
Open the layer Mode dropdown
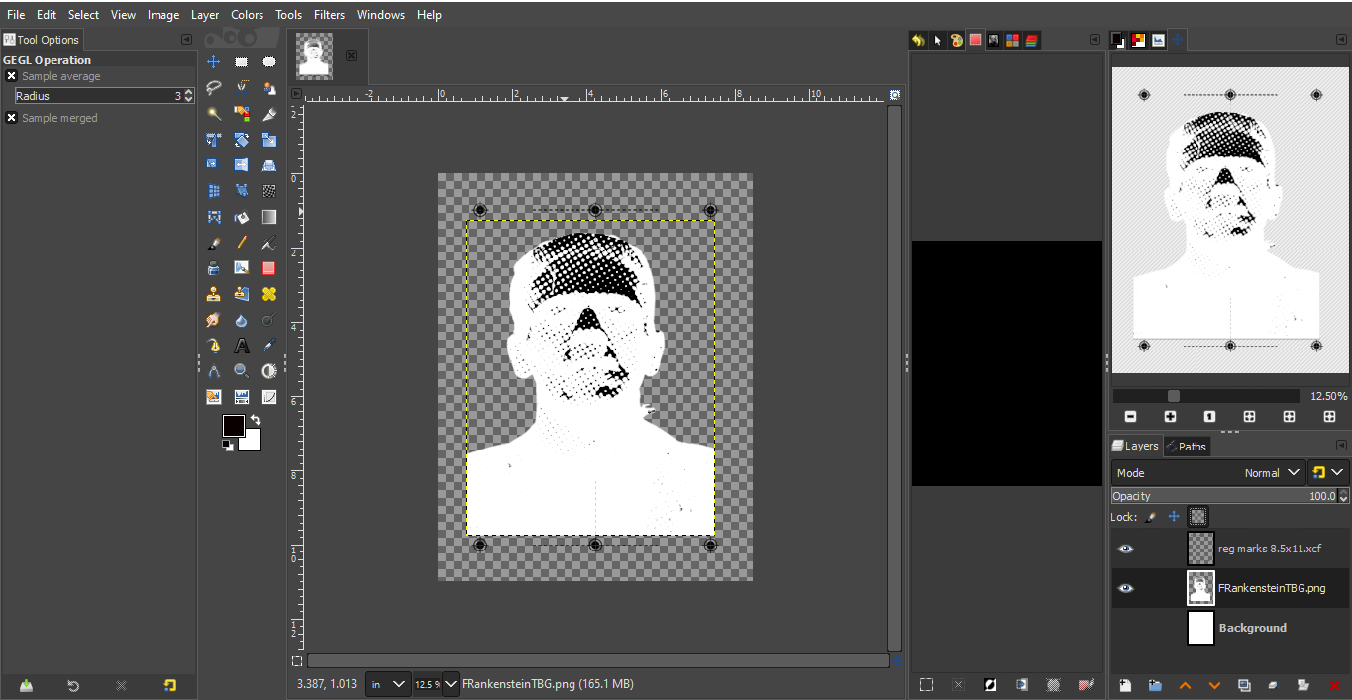point(1208,473)
